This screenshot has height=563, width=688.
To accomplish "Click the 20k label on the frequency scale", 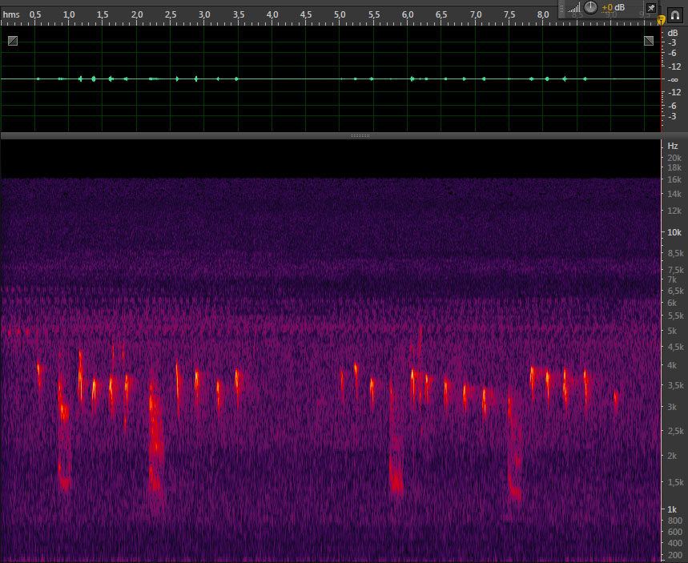I will coord(674,158).
